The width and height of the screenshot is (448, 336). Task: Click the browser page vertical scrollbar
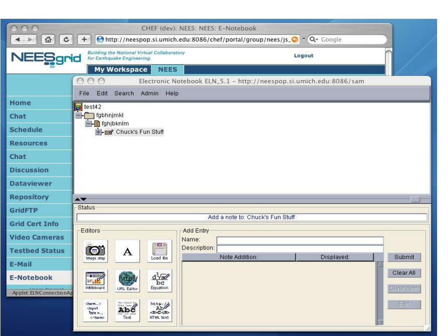point(388,61)
